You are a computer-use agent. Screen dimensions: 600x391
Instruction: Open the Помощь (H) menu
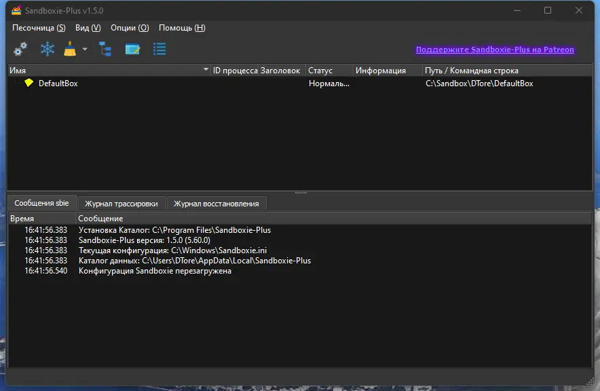pyautogui.click(x=182, y=28)
